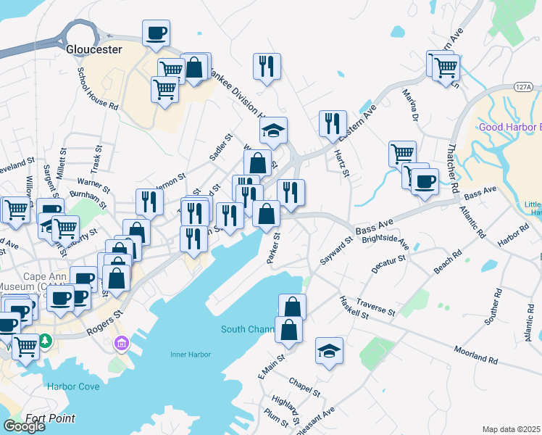Click the graduation cap marker on Yankee Division Hwy
542x435 pixels.
[273, 130]
